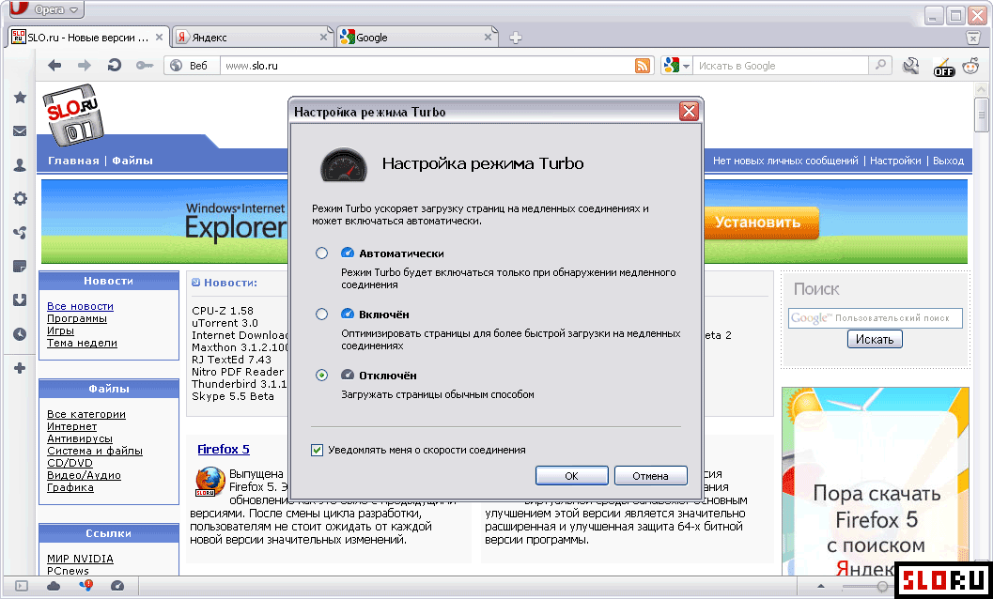Switch to the SLO.ru tab
The image size is (993, 599).
pos(88,38)
